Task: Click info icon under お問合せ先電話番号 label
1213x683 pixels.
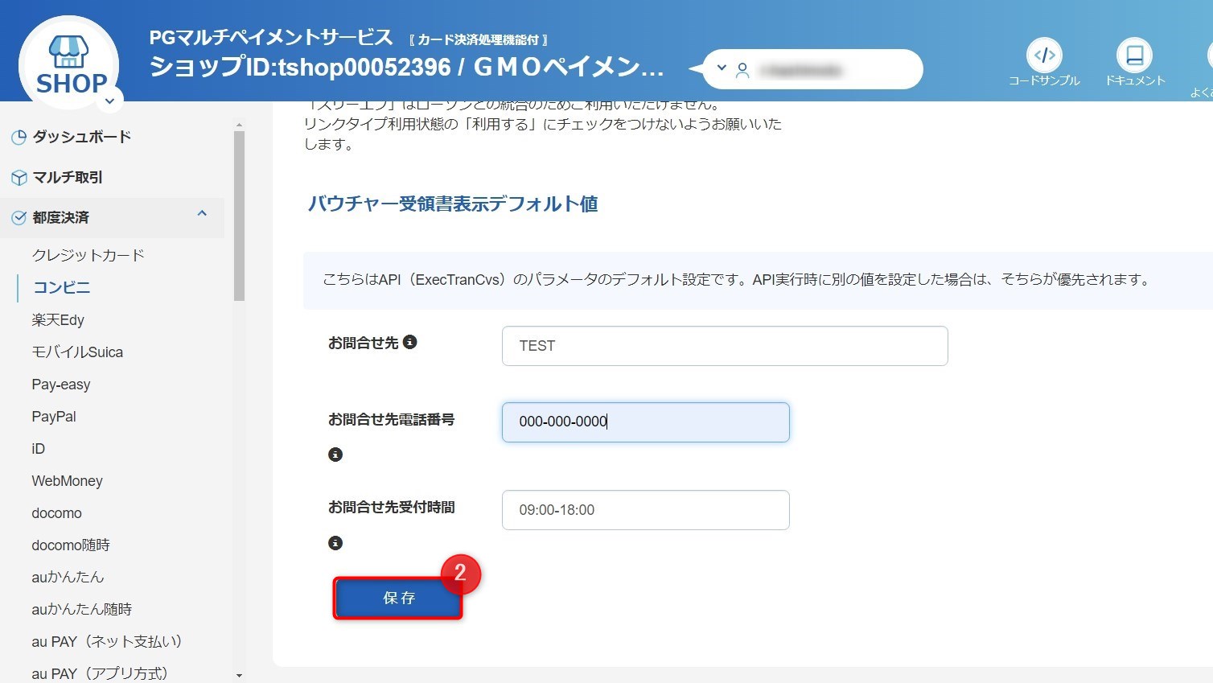Action: click(x=335, y=455)
